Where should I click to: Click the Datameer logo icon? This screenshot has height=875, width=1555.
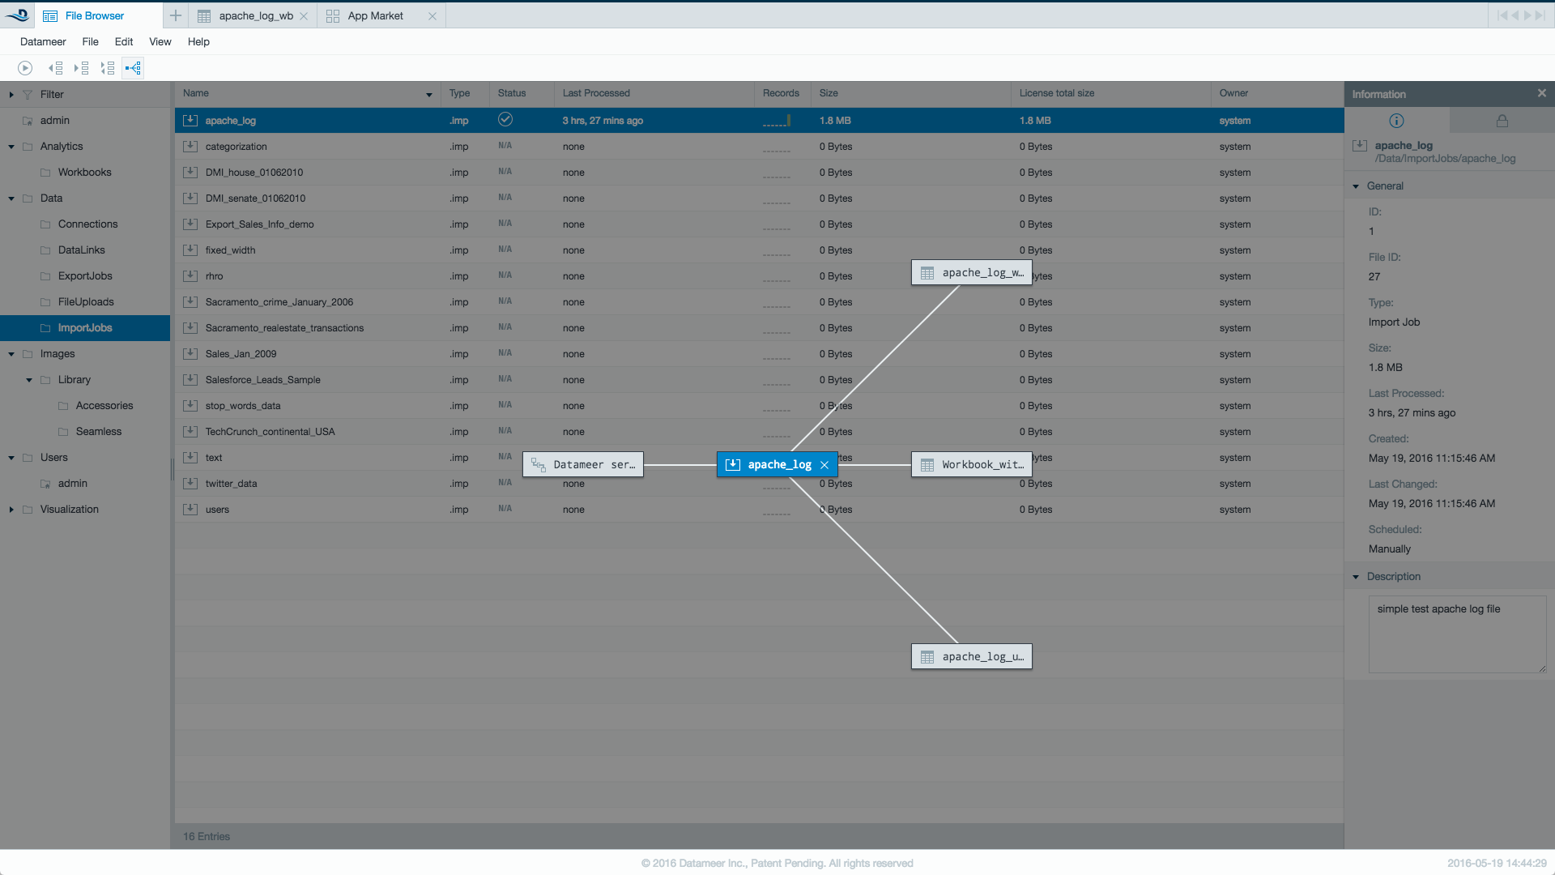coord(18,15)
